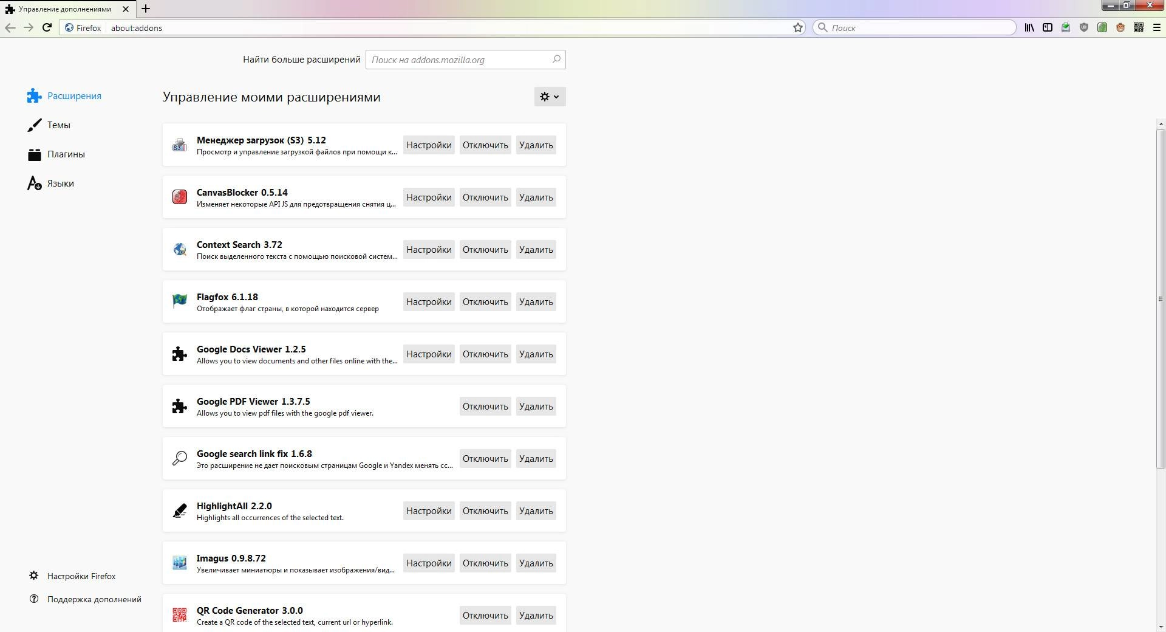The image size is (1166, 632).
Task: Click the magnifier in the addons search field
Action: pos(556,60)
